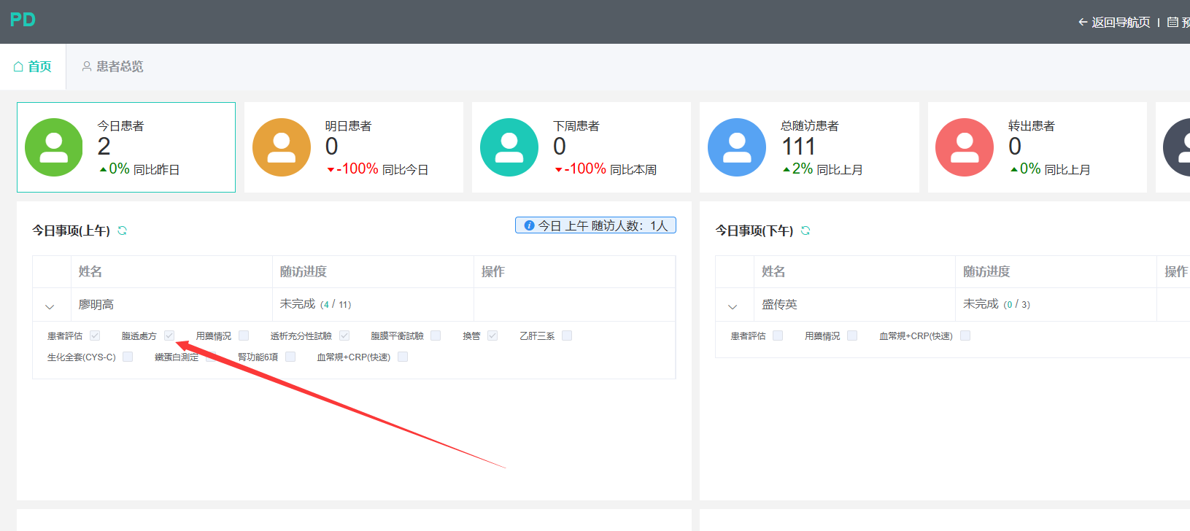Select the 明日患者 card title

(x=348, y=125)
